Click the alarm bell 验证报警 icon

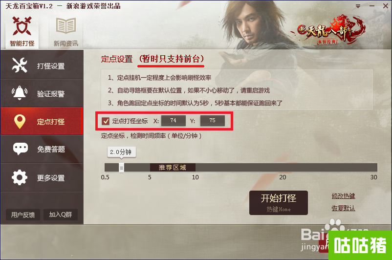[x=20, y=93]
